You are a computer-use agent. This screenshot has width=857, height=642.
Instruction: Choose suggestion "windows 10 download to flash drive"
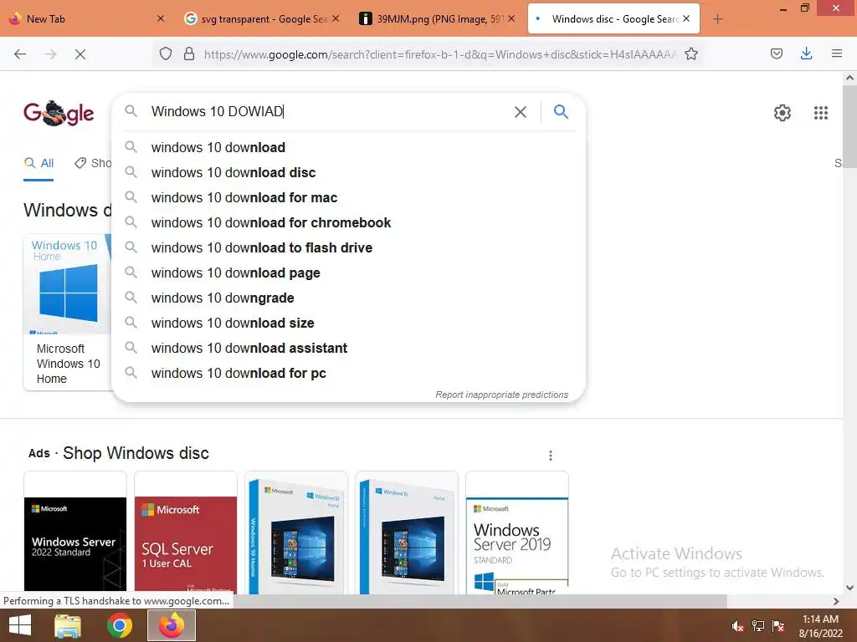click(348, 247)
